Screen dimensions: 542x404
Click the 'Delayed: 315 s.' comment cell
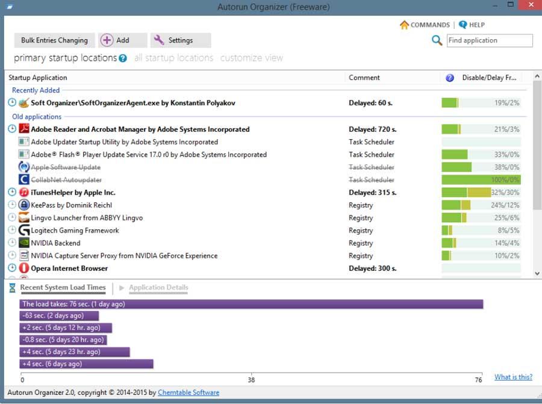(x=373, y=193)
